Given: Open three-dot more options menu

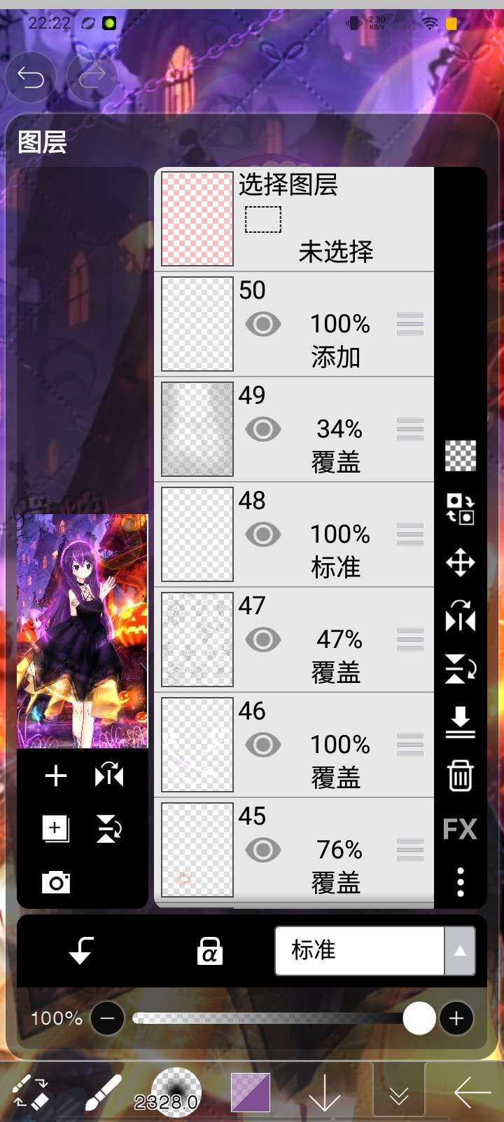Looking at the screenshot, I should point(460,881).
